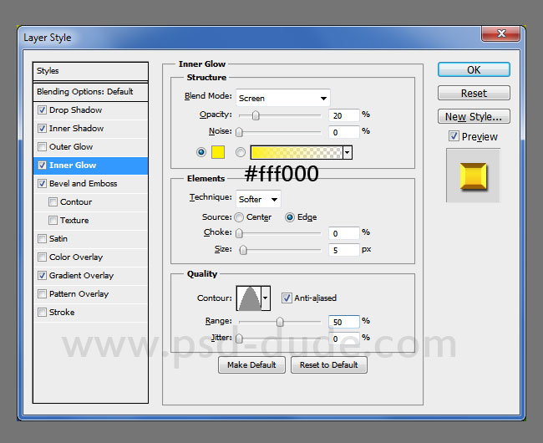543x443 pixels.
Task: Select the Bevel and Emboss row
Action: tap(90, 184)
